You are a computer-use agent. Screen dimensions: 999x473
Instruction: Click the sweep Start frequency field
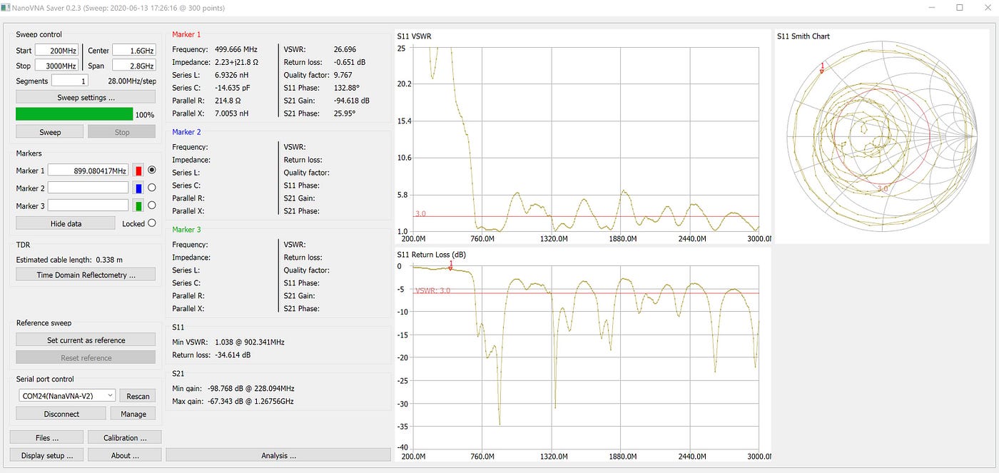pyautogui.click(x=58, y=51)
